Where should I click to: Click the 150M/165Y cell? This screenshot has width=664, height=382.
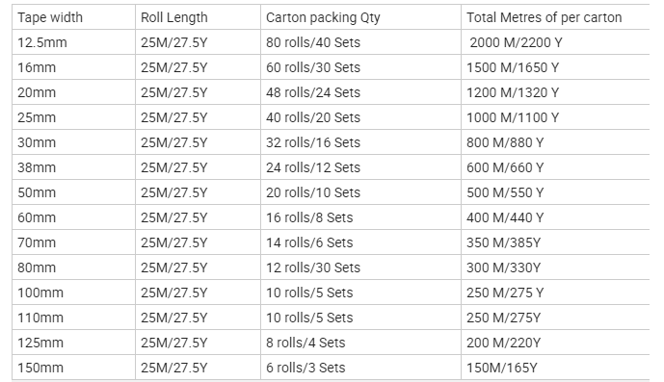tap(555, 367)
